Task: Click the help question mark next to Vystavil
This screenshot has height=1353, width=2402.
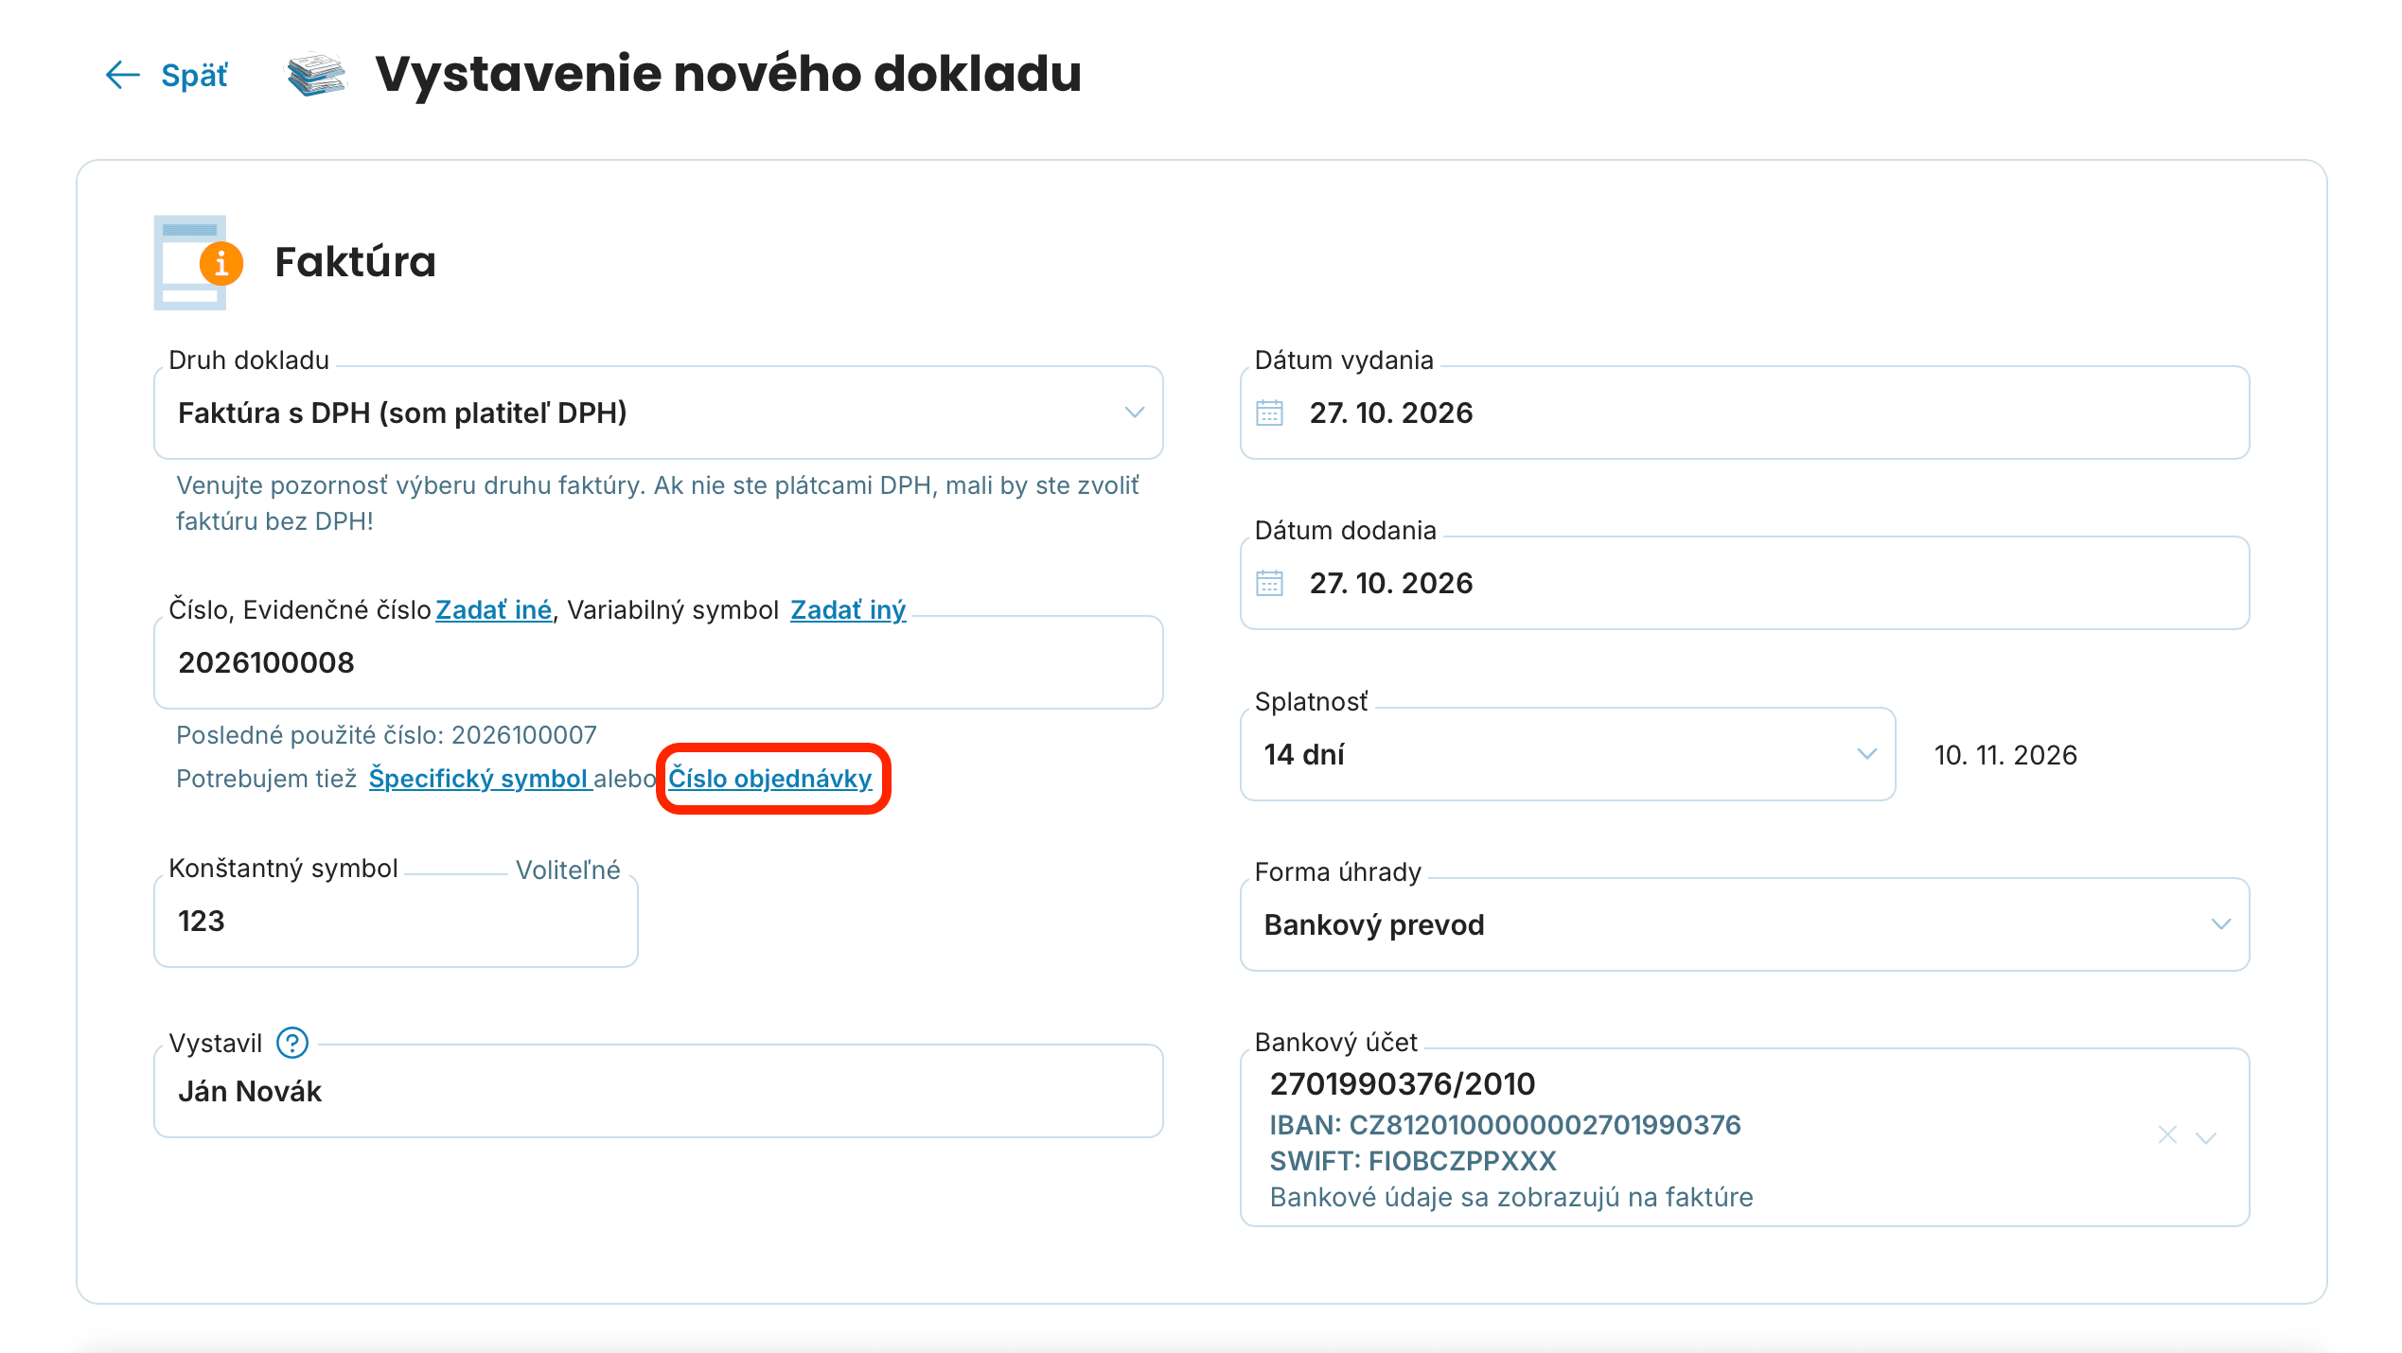Action: pos(292,1043)
